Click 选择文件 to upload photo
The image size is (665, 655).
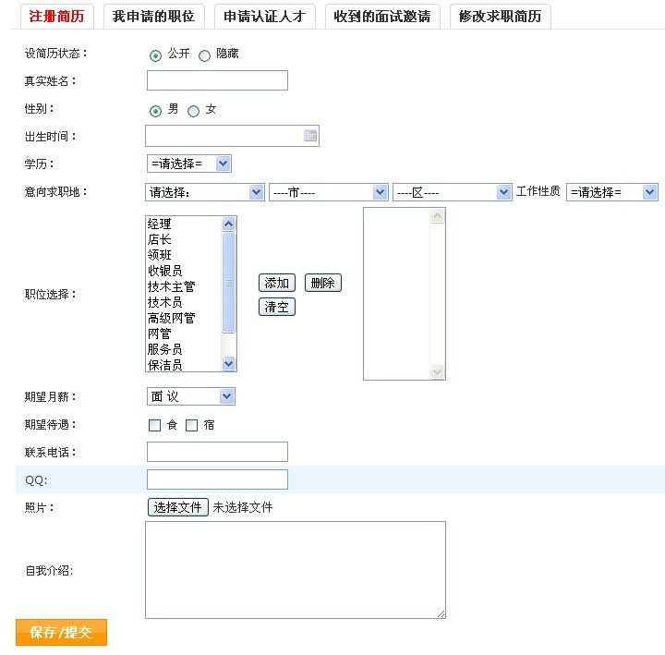[x=177, y=507]
